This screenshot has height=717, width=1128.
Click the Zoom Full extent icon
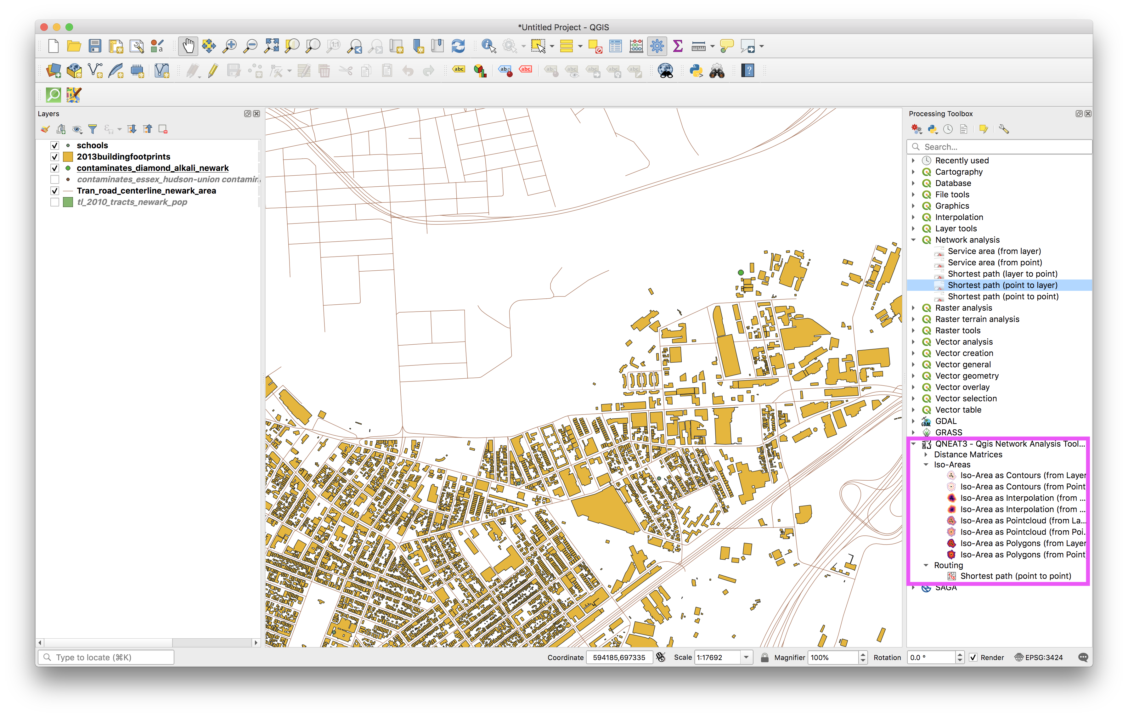pos(271,46)
